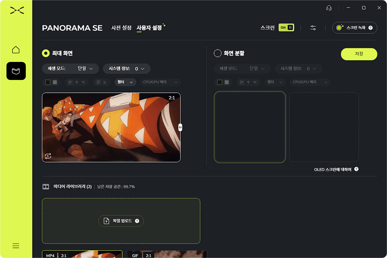This screenshot has width=387, height=258.
Task: Click the 저장 save button
Action: pos(359,54)
